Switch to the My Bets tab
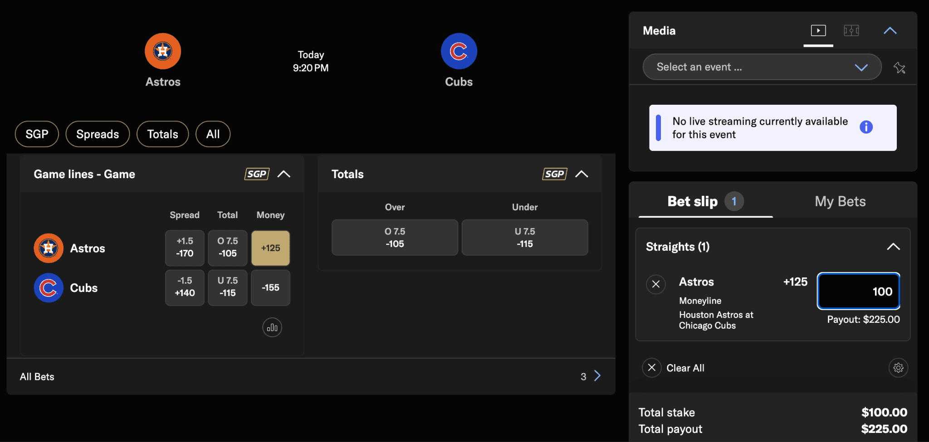929x442 pixels. (840, 201)
